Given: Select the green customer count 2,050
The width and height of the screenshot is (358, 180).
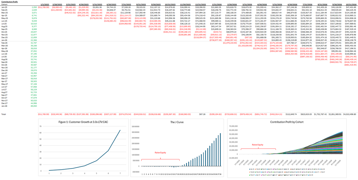Looking at the screenshot, I should (34, 7).
